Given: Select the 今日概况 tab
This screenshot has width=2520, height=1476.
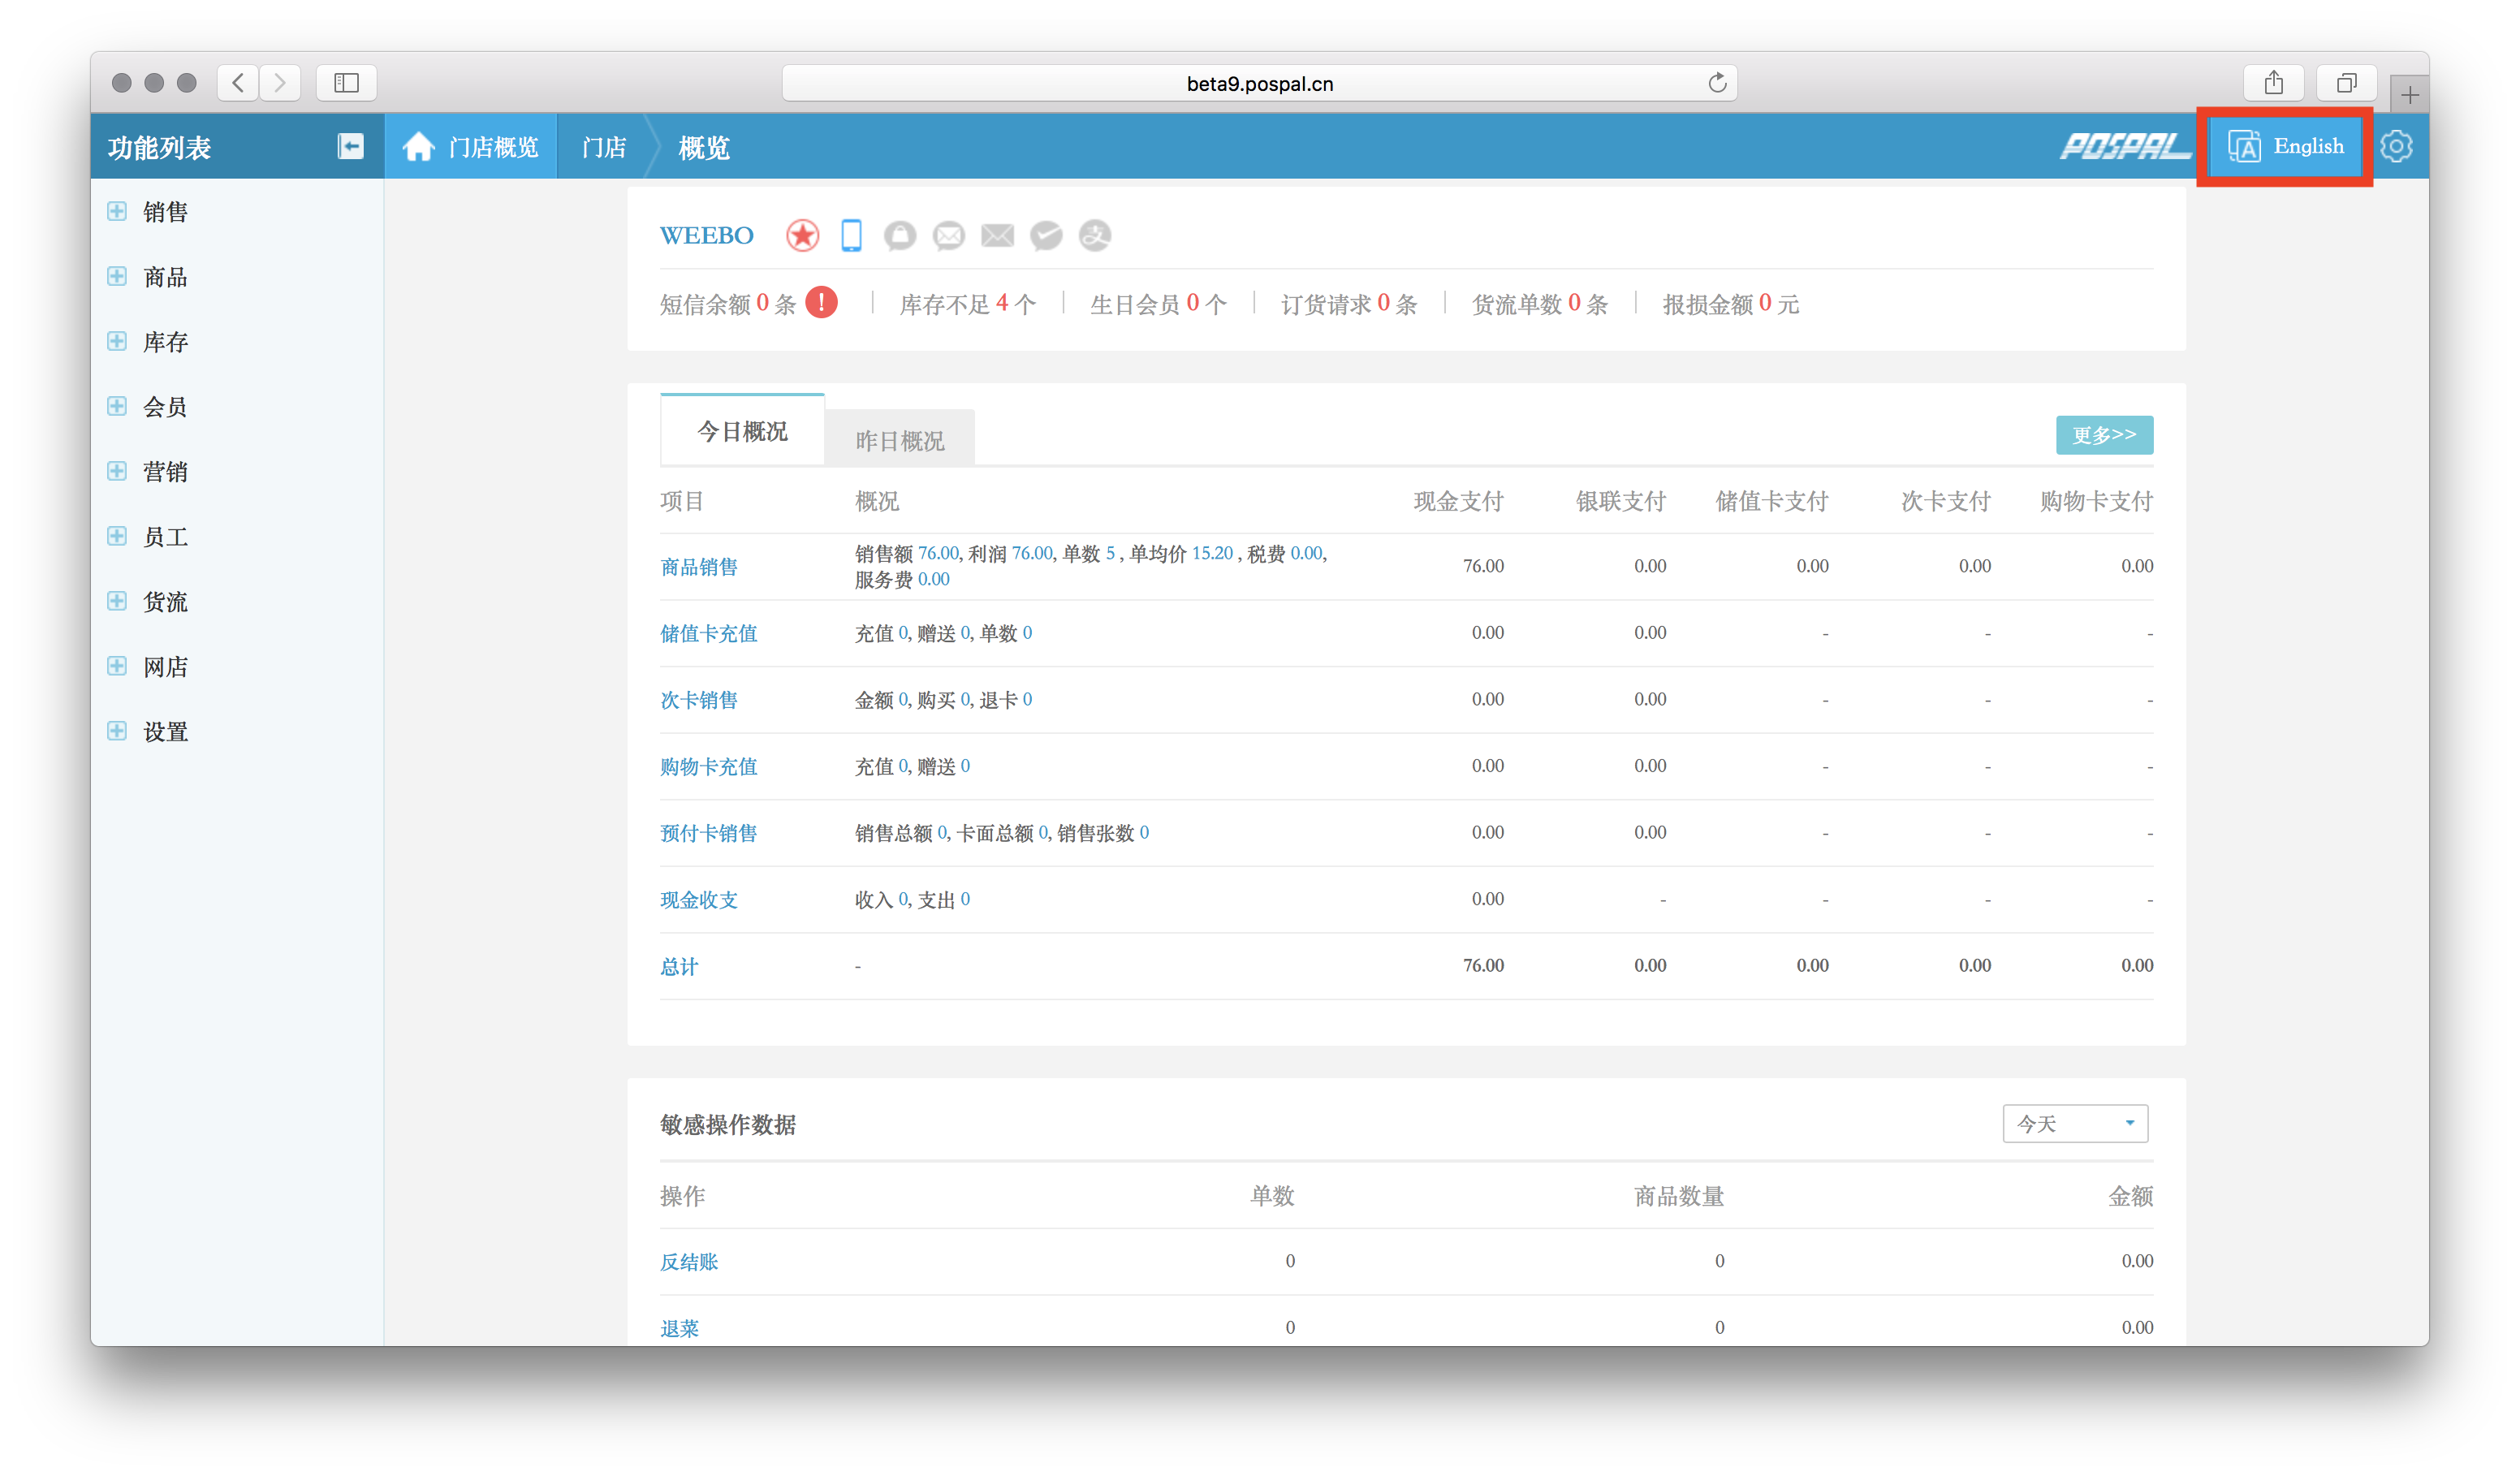Looking at the screenshot, I should (742, 431).
